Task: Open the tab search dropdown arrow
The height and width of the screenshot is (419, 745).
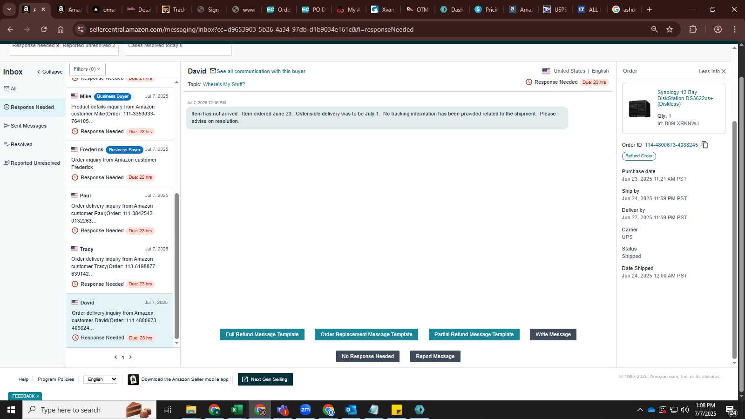Action: tap(9, 9)
